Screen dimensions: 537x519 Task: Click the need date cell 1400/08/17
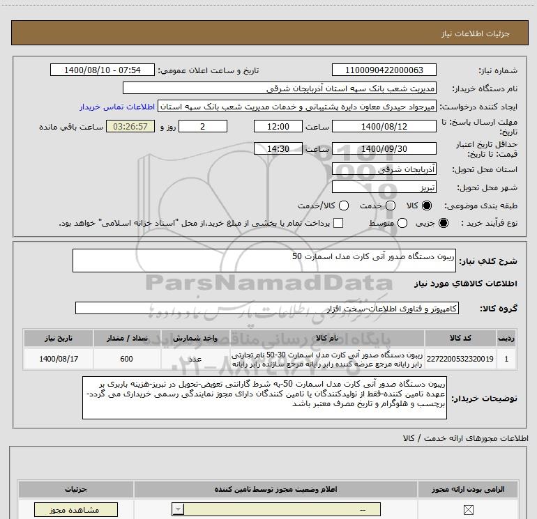point(59,359)
